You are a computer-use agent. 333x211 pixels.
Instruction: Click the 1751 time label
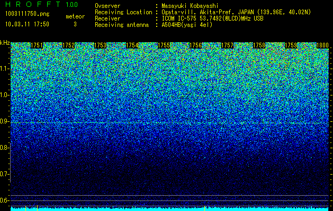(x=37, y=45)
